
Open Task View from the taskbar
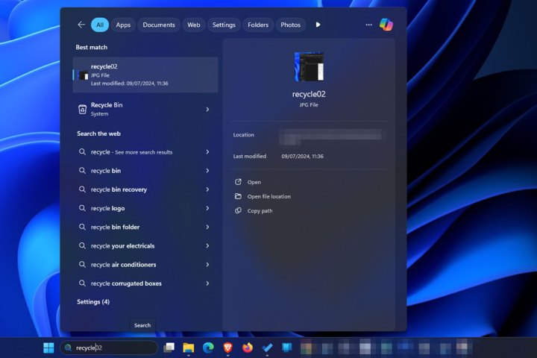tap(169, 348)
